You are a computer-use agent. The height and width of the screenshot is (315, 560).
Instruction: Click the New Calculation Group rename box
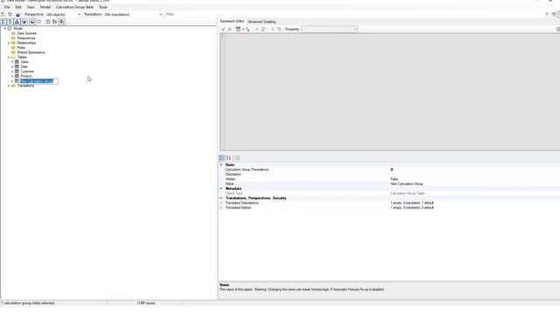pos(38,81)
